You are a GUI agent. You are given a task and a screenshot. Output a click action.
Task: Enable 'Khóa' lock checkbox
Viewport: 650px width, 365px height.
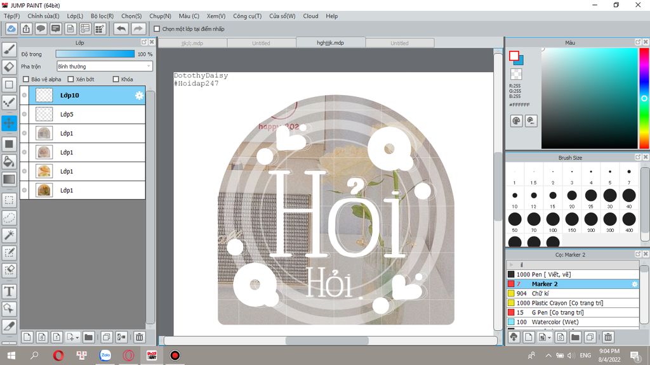point(116,79)
